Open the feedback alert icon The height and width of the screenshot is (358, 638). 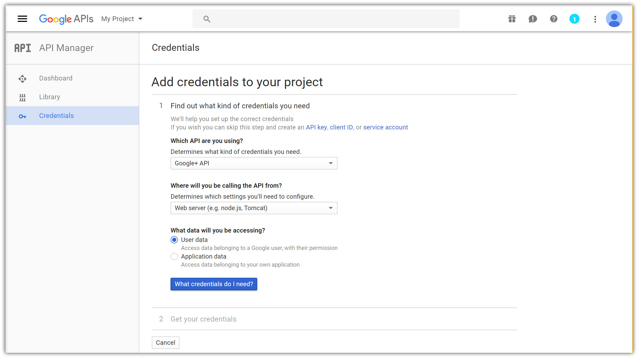533,19
